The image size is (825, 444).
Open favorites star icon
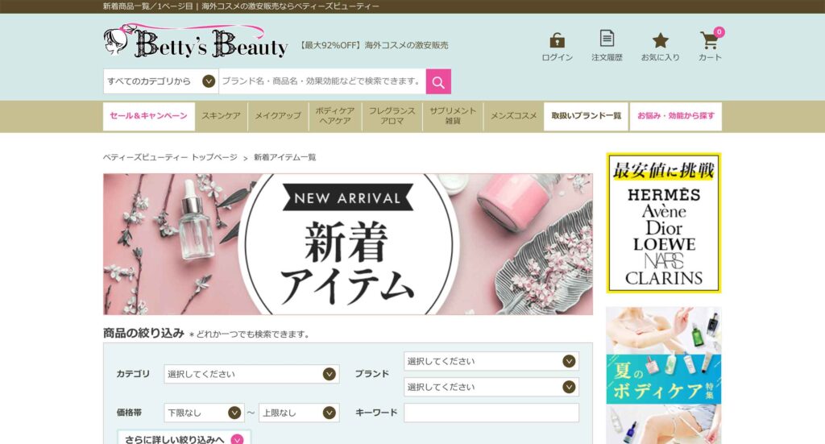pyautogui.click(x=660, y=40)
